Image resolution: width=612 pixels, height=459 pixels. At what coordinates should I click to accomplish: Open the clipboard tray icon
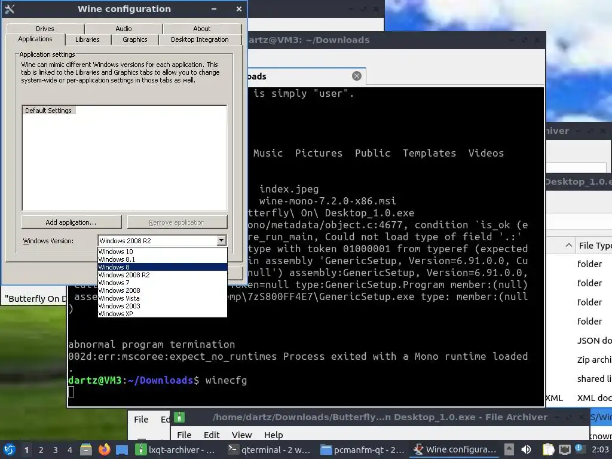click(x=548, y=449)
